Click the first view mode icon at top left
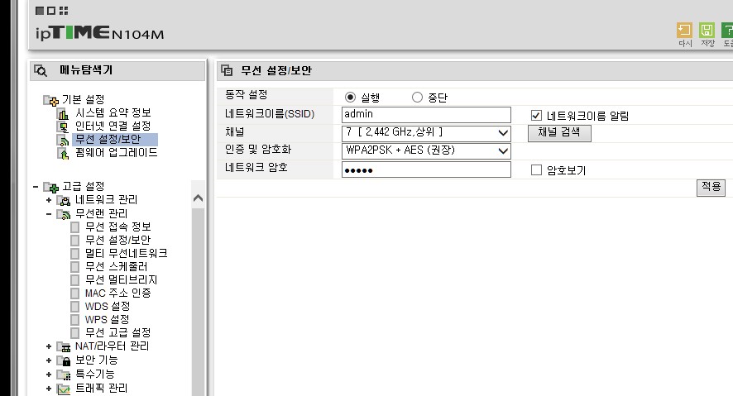The width and height of the screenshot is (733, 396). pos(40,10)
